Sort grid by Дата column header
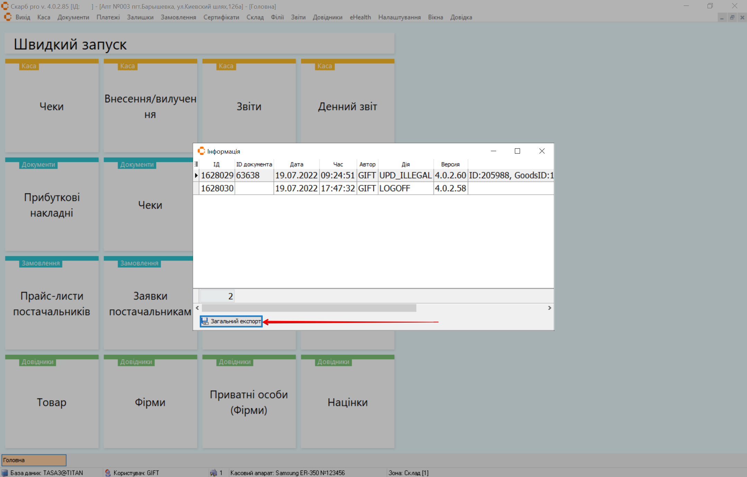 (x=296, y=164)
